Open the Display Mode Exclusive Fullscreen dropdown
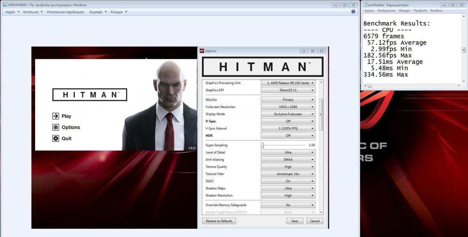 coord(288,114)
